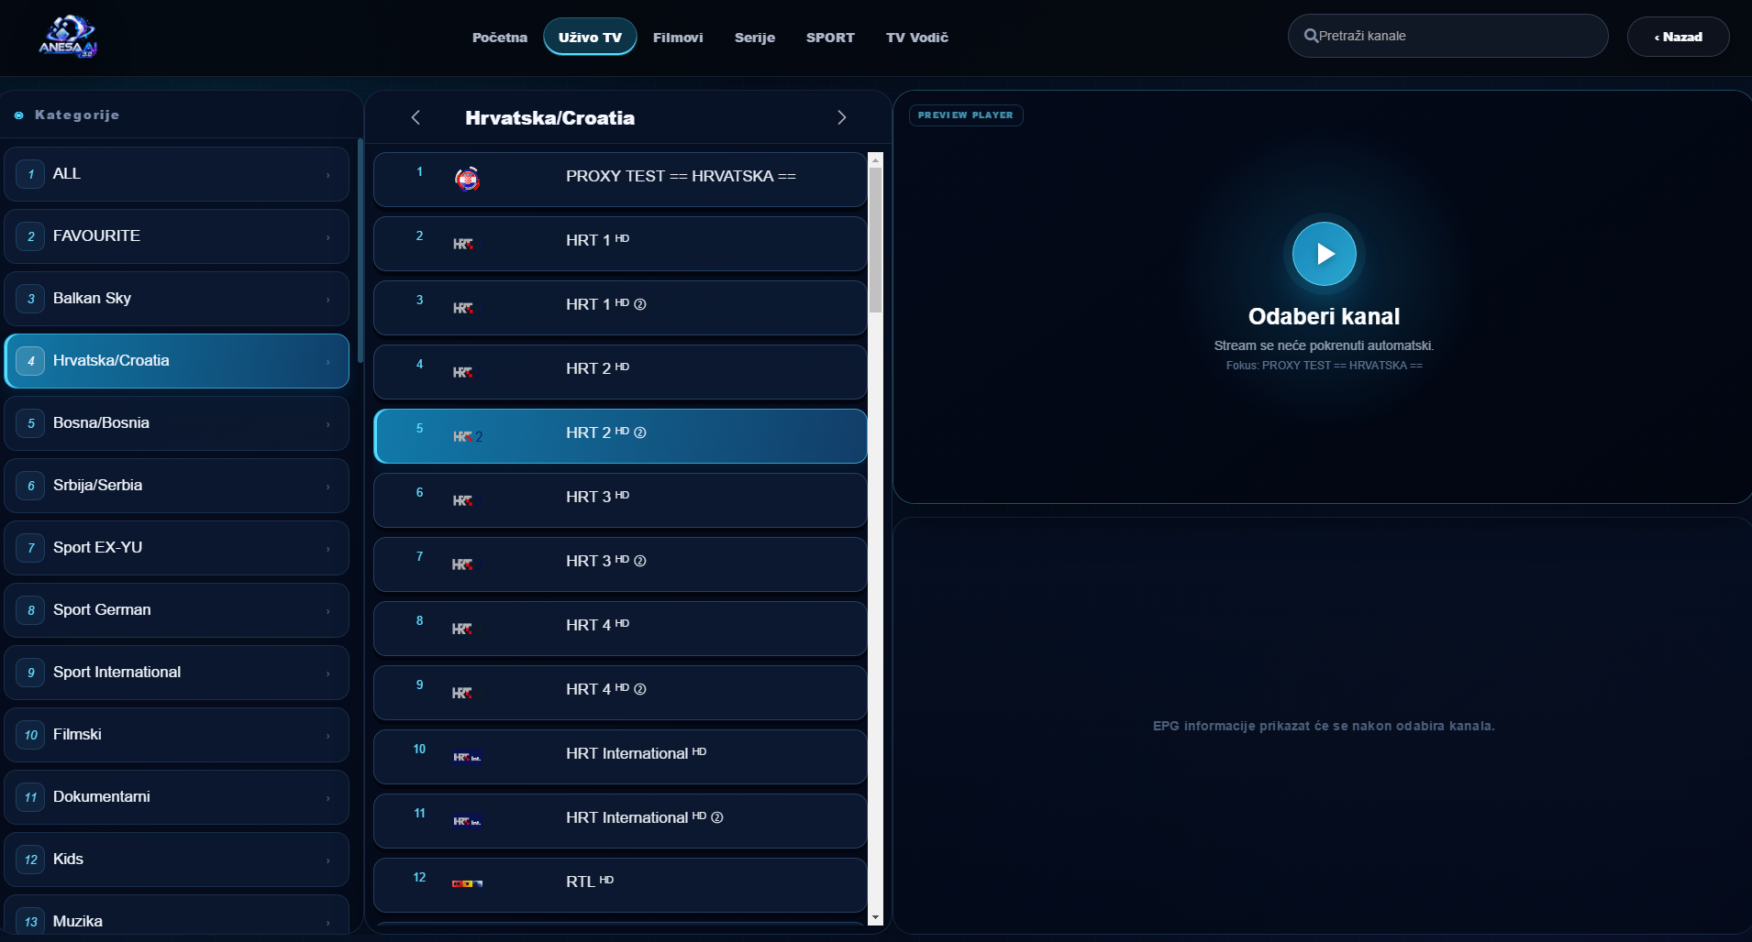Click the HRT 2 HD channel name in row 4
Screen dimensions: 1752x942
click(x=597, y=368)
